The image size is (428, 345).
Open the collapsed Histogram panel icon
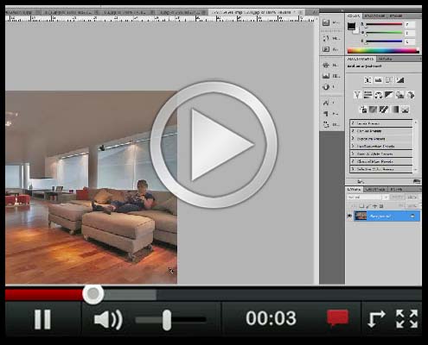326,76
